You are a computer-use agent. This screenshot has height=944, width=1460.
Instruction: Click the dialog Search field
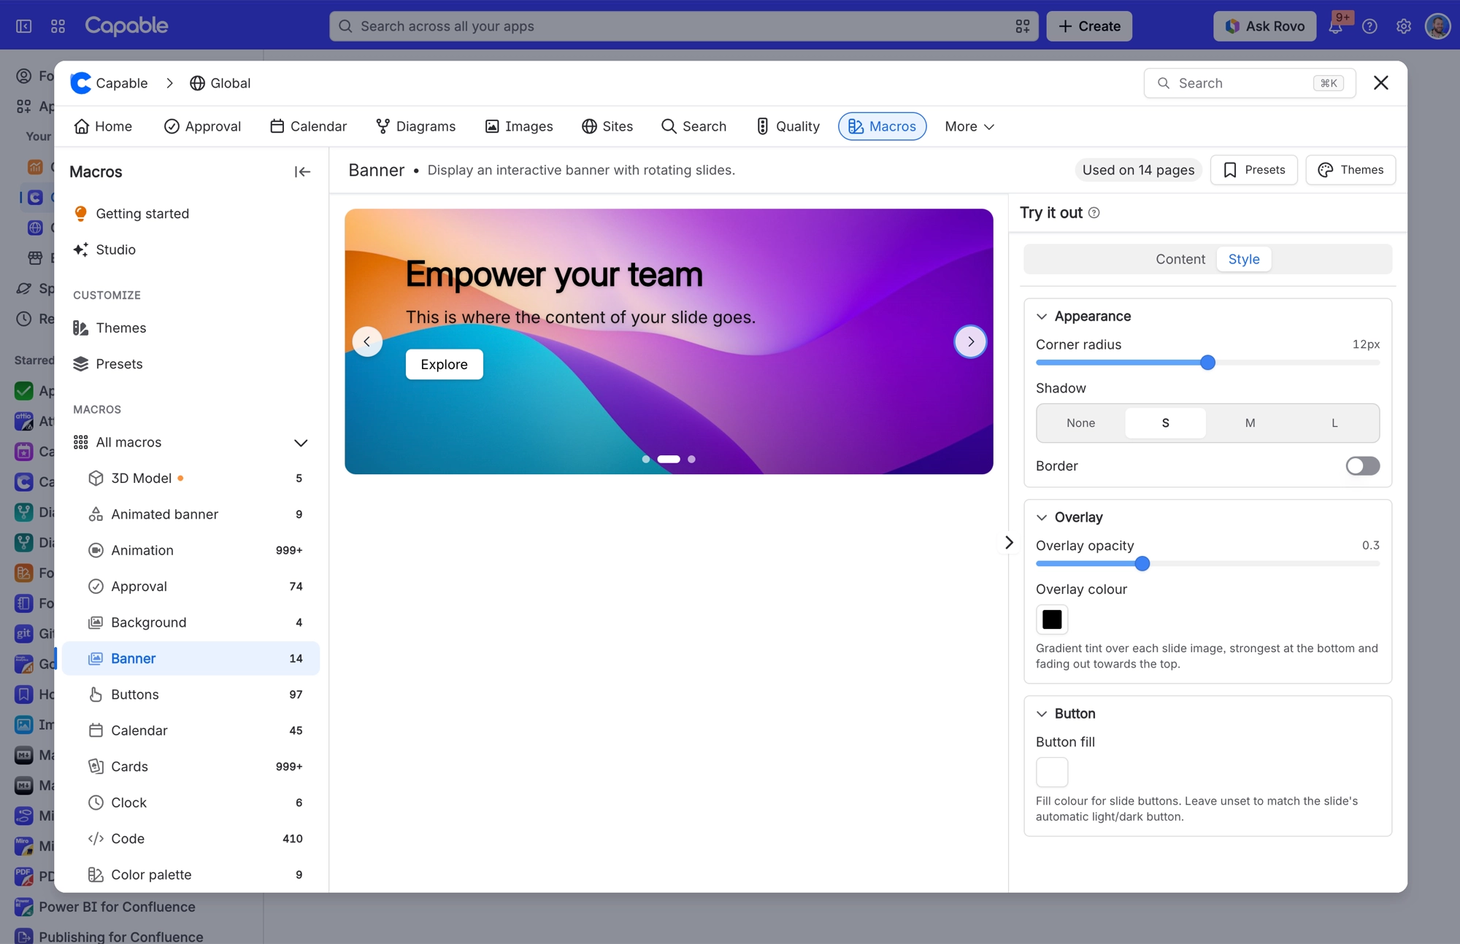1250,83
